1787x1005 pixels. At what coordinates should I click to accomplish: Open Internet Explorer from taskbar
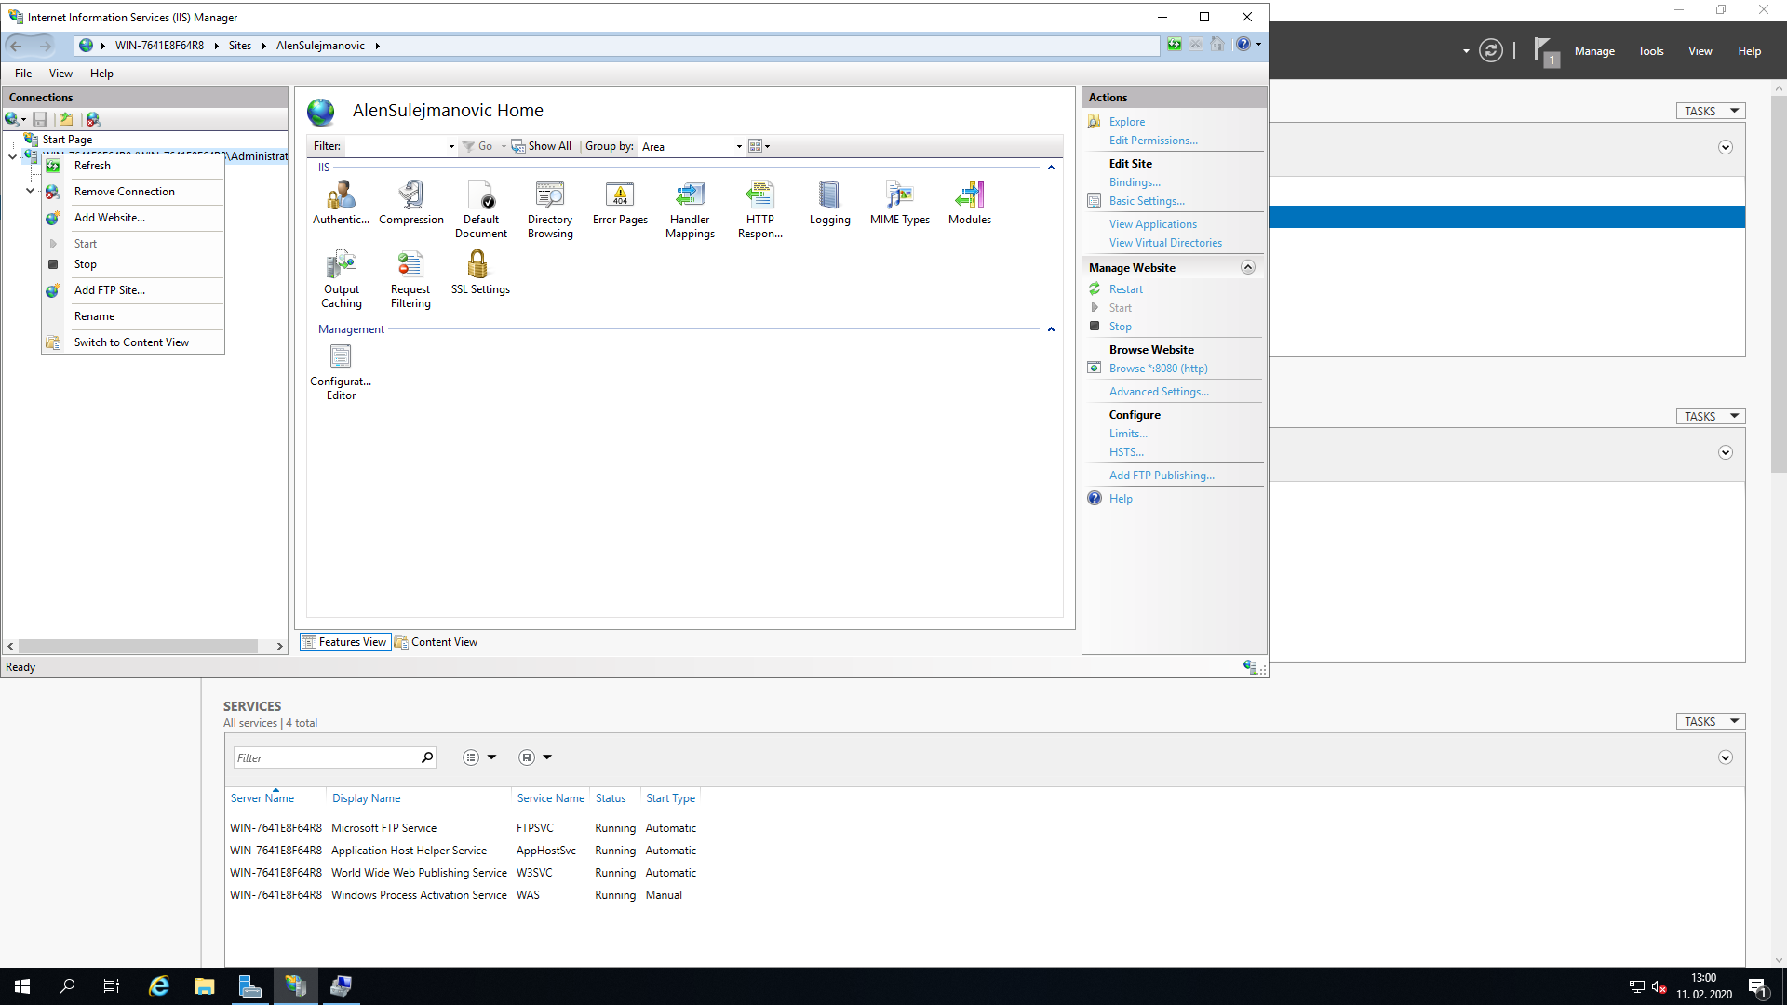(x=159, y=986)
